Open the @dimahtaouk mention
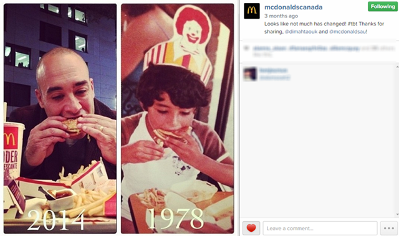Image resolution: width=399 pixels, height=236 pixels. [x=301, y=32]
